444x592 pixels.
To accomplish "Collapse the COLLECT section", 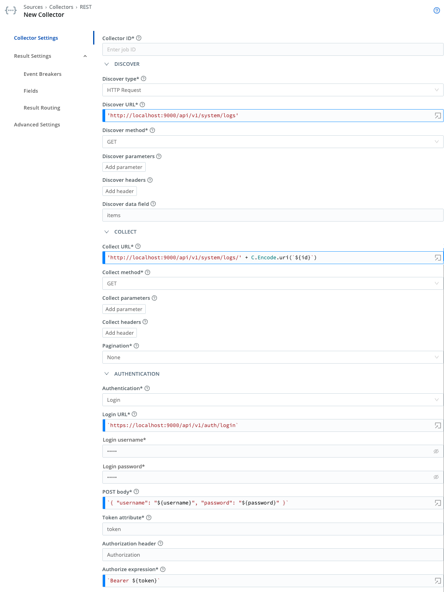I will [106, 232].
